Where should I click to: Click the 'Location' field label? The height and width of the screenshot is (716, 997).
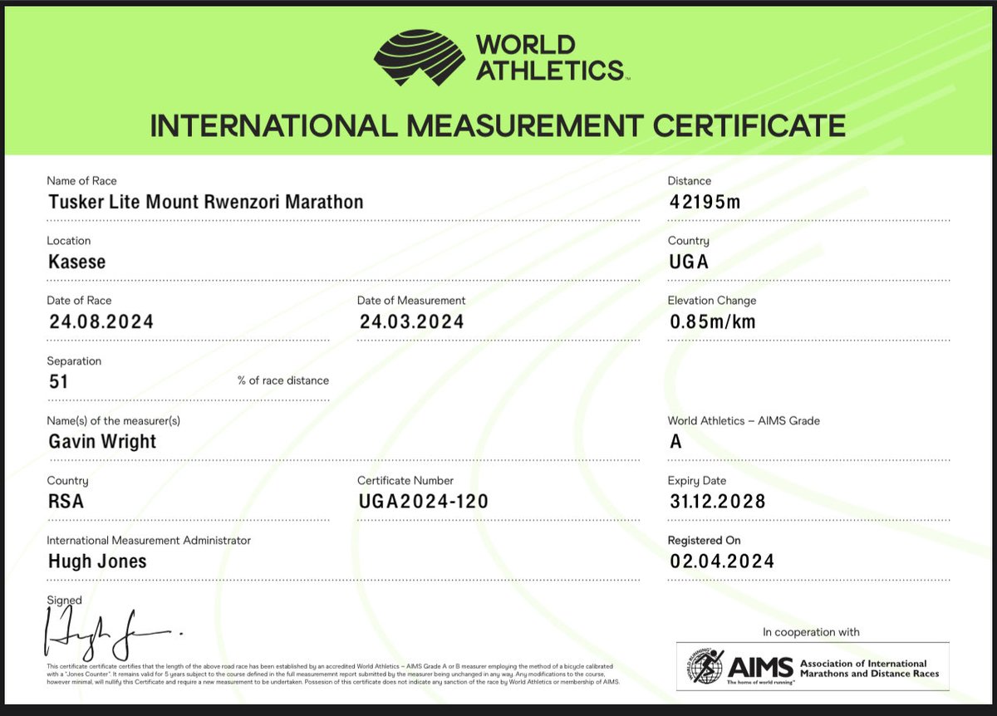point(69,241)
